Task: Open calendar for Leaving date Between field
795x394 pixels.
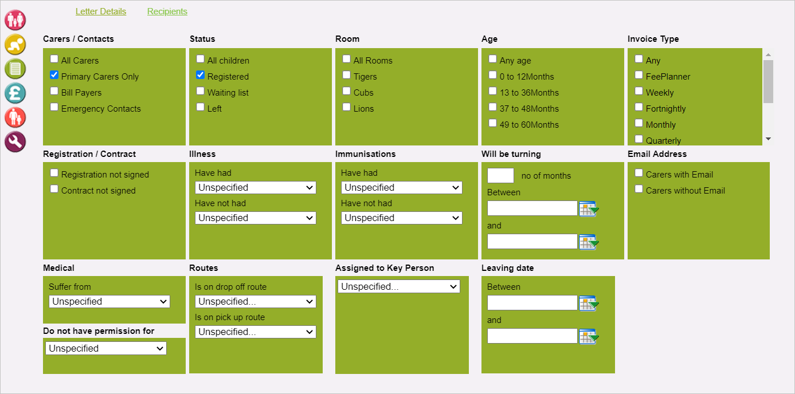Action: [x=588, y=304]
